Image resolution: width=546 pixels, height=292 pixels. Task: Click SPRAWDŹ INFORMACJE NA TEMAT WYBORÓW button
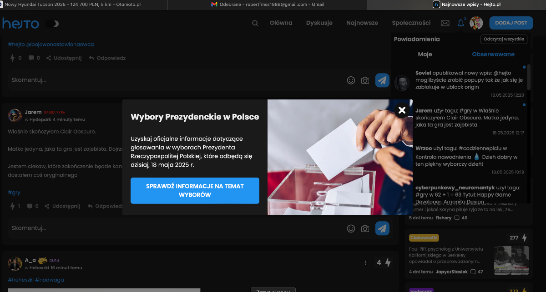point(195,191)
